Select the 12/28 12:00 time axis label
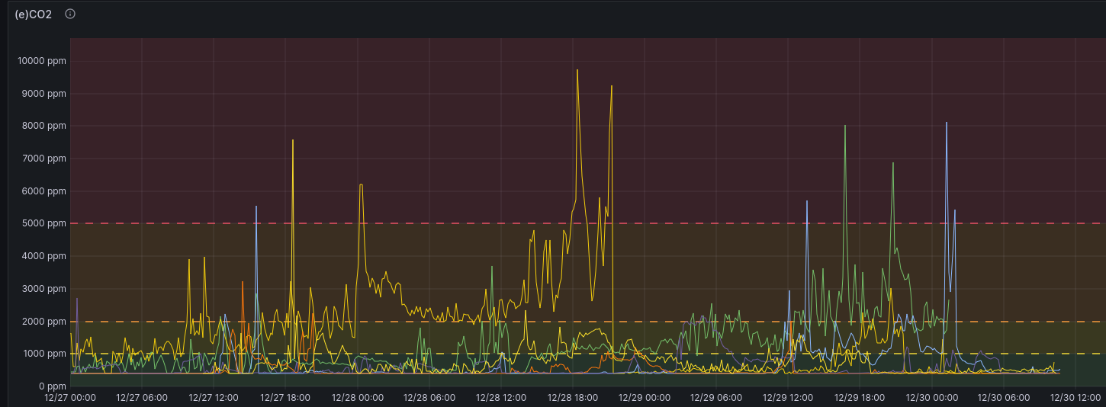The image size is (1106, 407). click(501, 398)
